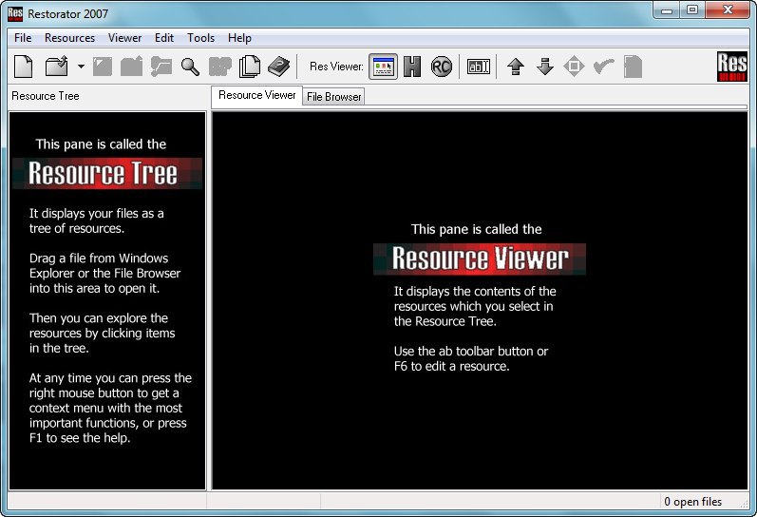Click the grayed diamond move icon
This screenshot has width=757, height=517.
[574, 67]
